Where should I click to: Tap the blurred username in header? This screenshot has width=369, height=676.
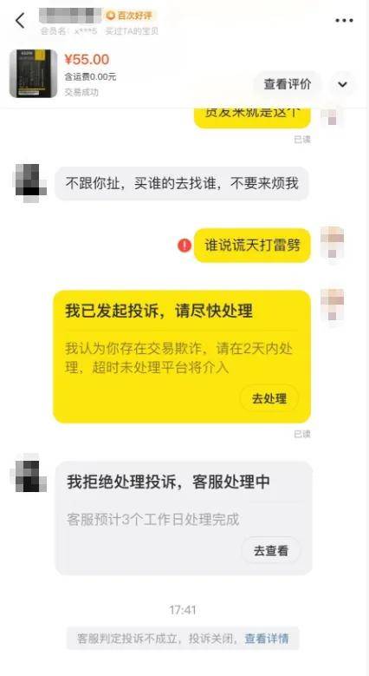(x=70, y=16)
